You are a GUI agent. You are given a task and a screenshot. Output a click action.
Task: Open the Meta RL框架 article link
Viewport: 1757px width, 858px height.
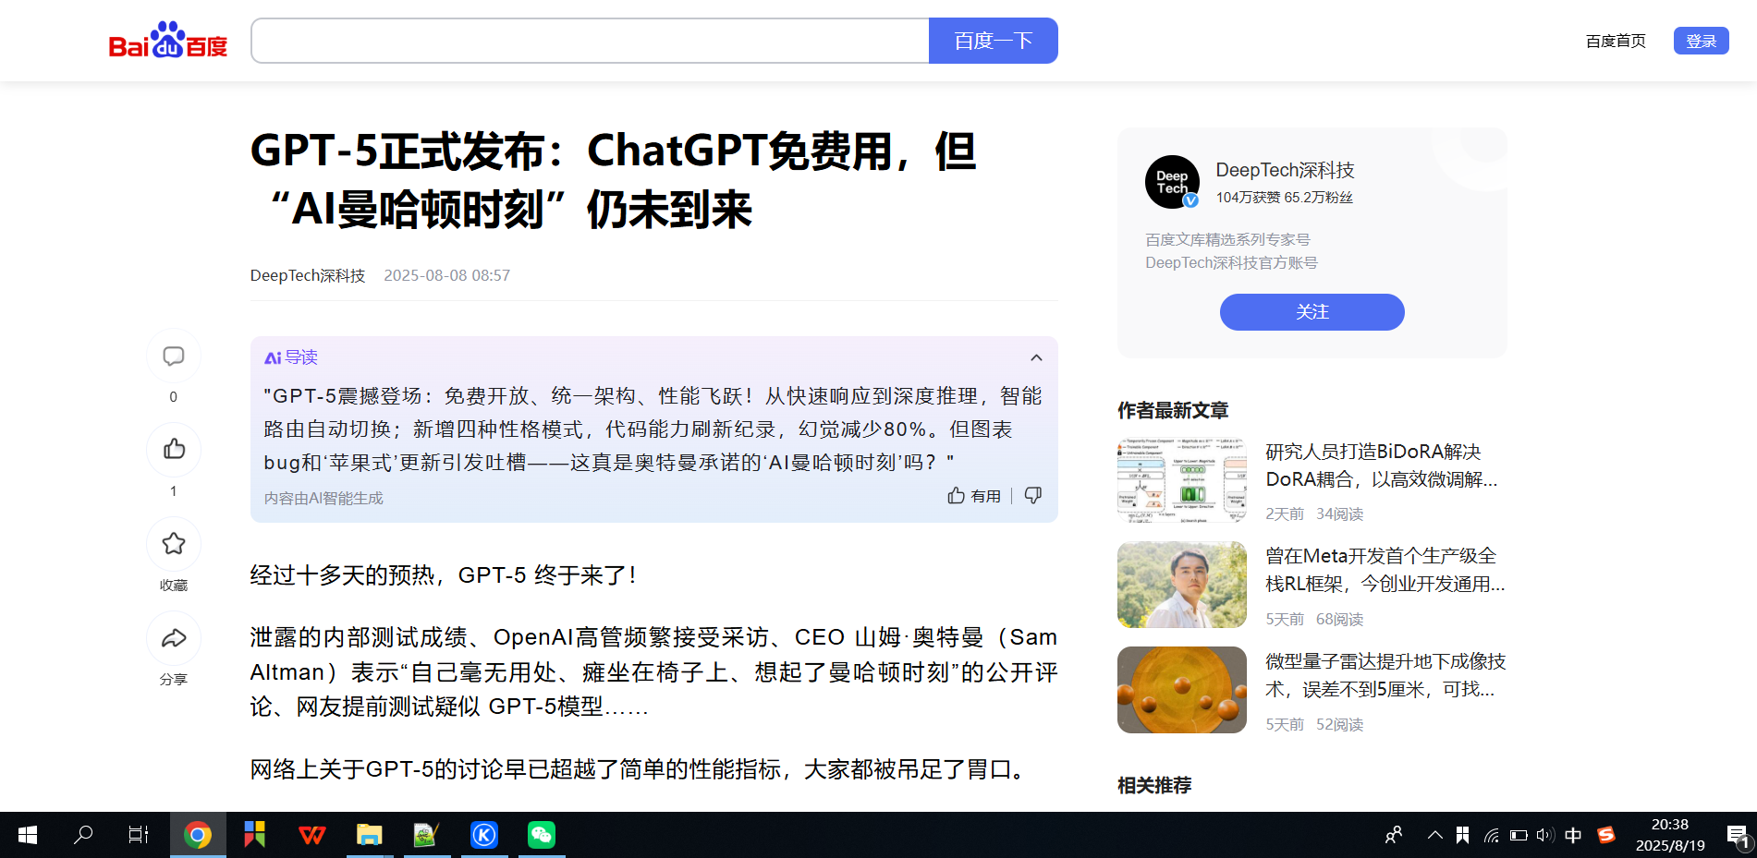click(x=1385, y=570)
